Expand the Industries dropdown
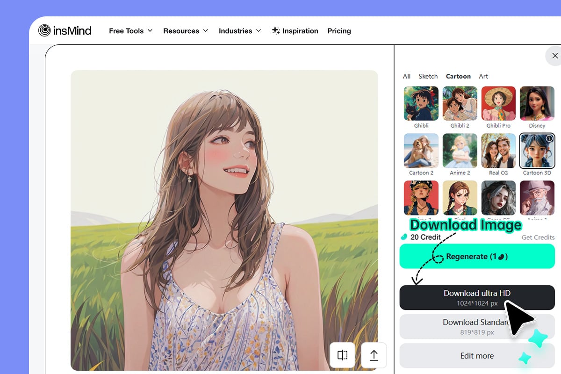The image size is (561, 374). pos(240,31)
